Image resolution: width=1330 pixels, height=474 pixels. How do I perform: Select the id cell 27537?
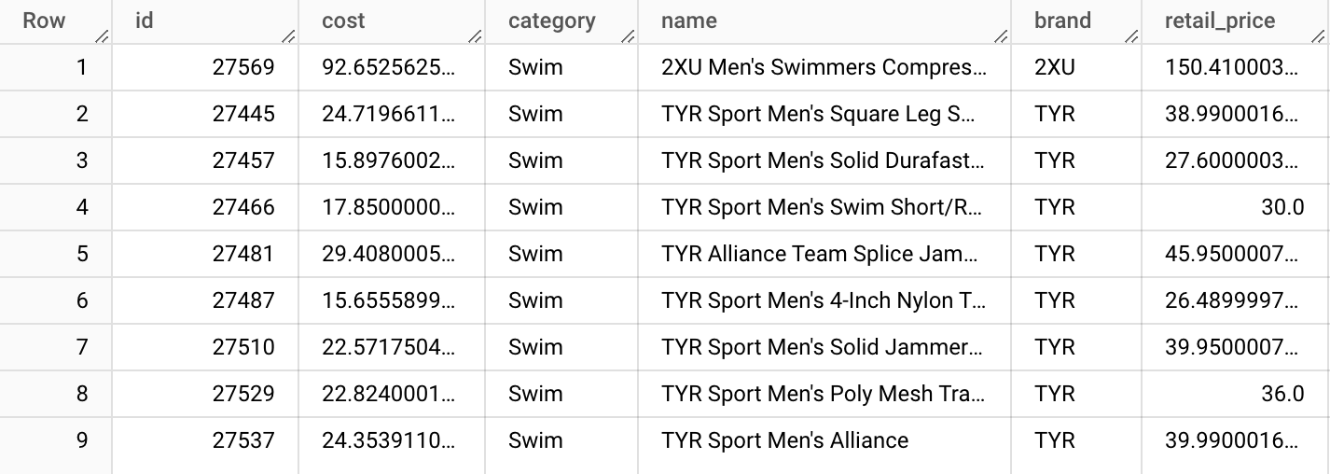[x=243, y=440]
